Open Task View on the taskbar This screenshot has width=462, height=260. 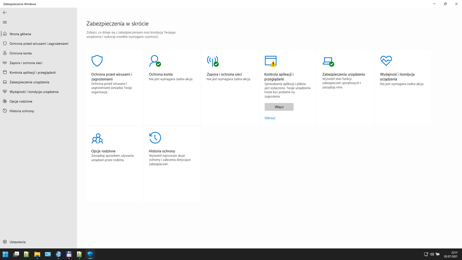click(x=16, y=255)
